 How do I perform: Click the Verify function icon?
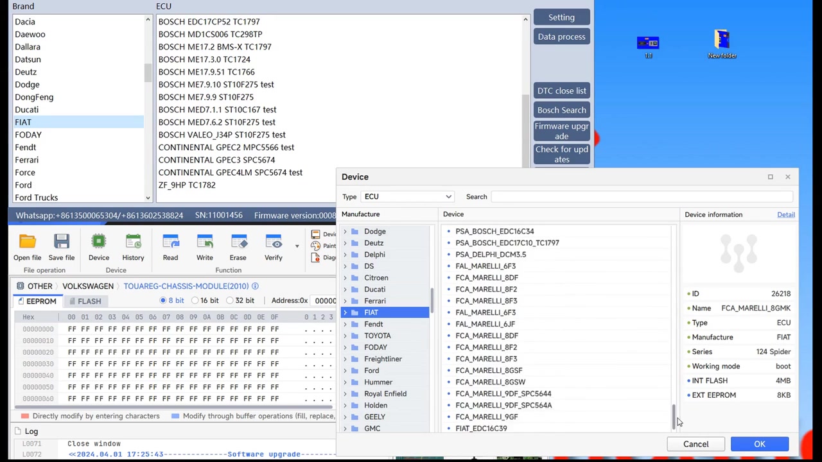tap(274, 242)
